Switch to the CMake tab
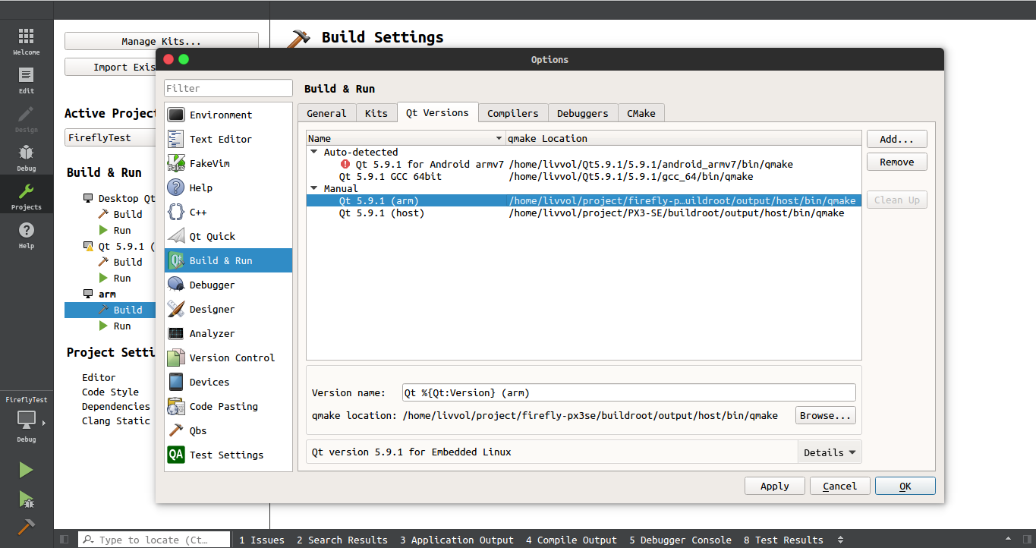The width and height of the screenshot is (1036, 548). (641, 113)
